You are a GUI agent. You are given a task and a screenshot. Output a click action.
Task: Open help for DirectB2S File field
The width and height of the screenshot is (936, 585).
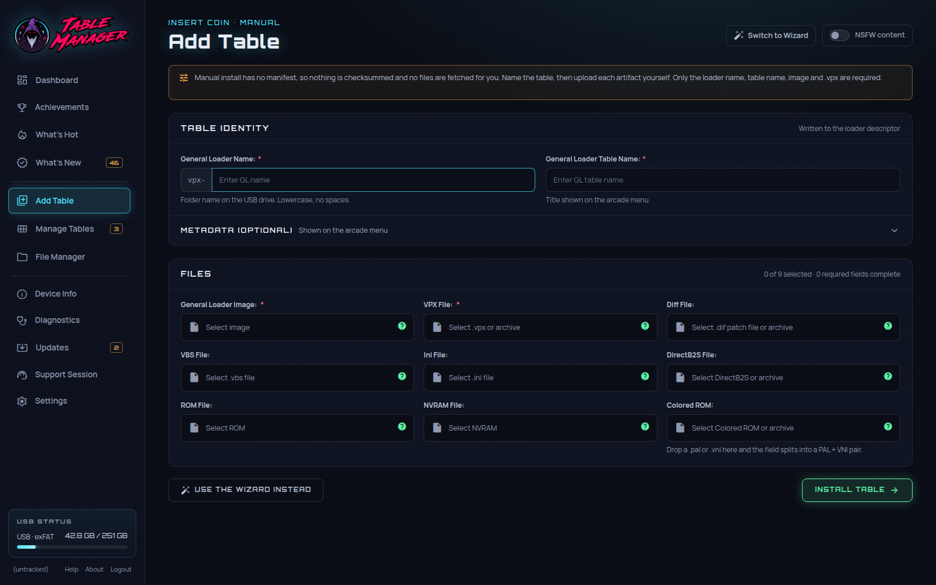click(888, 376)
